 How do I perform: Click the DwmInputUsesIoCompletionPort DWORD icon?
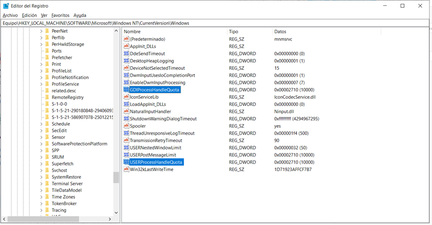click(126, 75)
